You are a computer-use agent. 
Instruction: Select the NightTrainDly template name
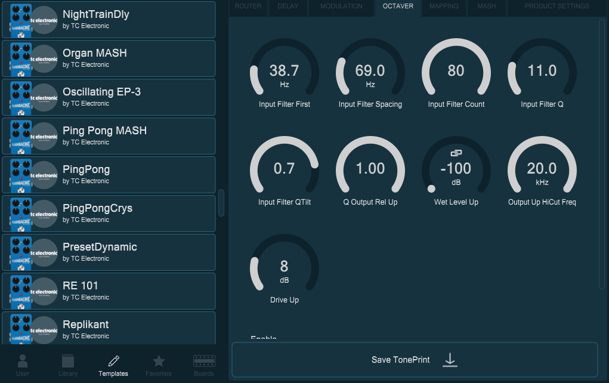point(96,14)
